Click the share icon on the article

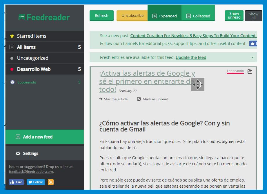click(250, 71)
